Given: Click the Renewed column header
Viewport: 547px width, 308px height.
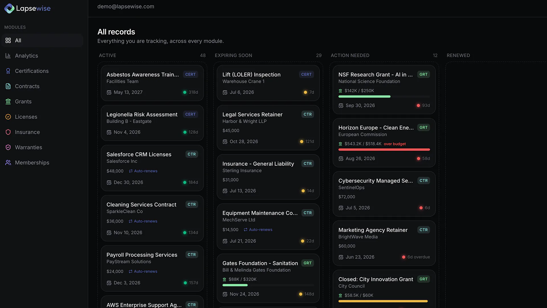Looking at the screenshot, I should click(x=458, y=55).
